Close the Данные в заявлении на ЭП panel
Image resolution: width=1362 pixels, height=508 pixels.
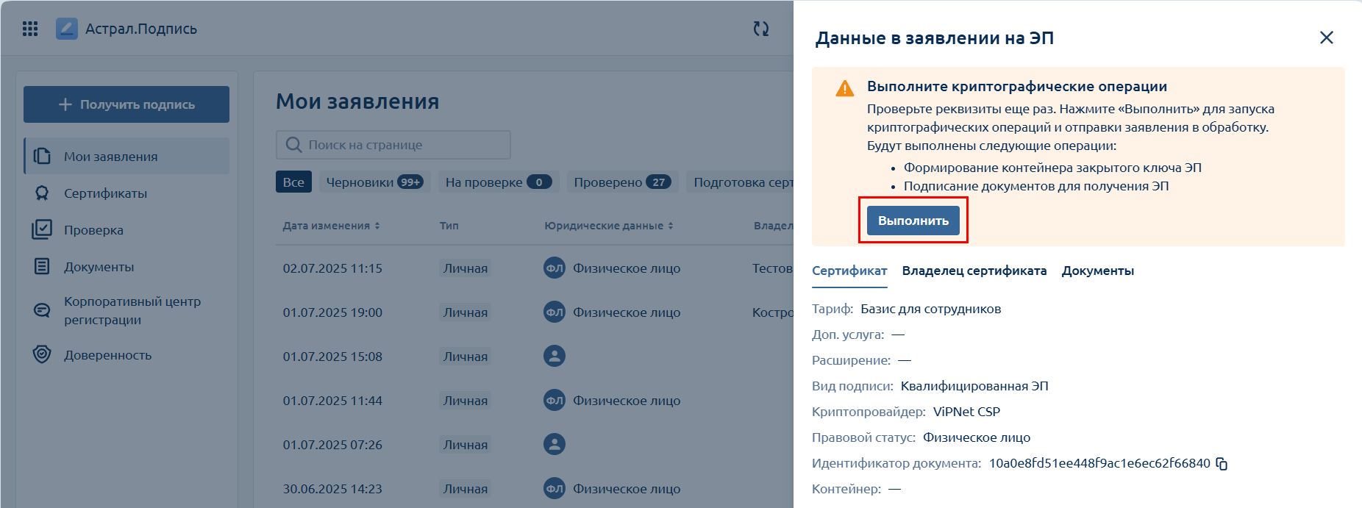[1327, 37]
